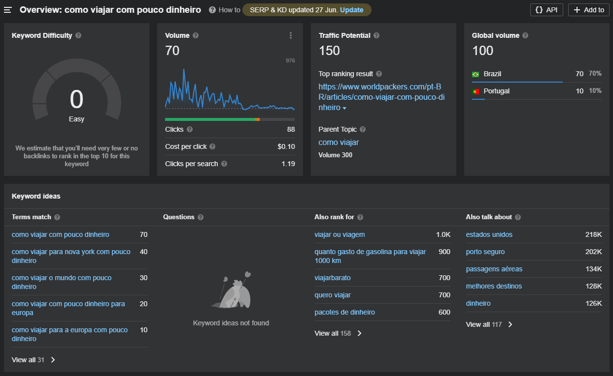613x376 pixels.
Task: Expand the top ranking result URL dropdown
Action: pyautogui.click(x=344, y=108)
